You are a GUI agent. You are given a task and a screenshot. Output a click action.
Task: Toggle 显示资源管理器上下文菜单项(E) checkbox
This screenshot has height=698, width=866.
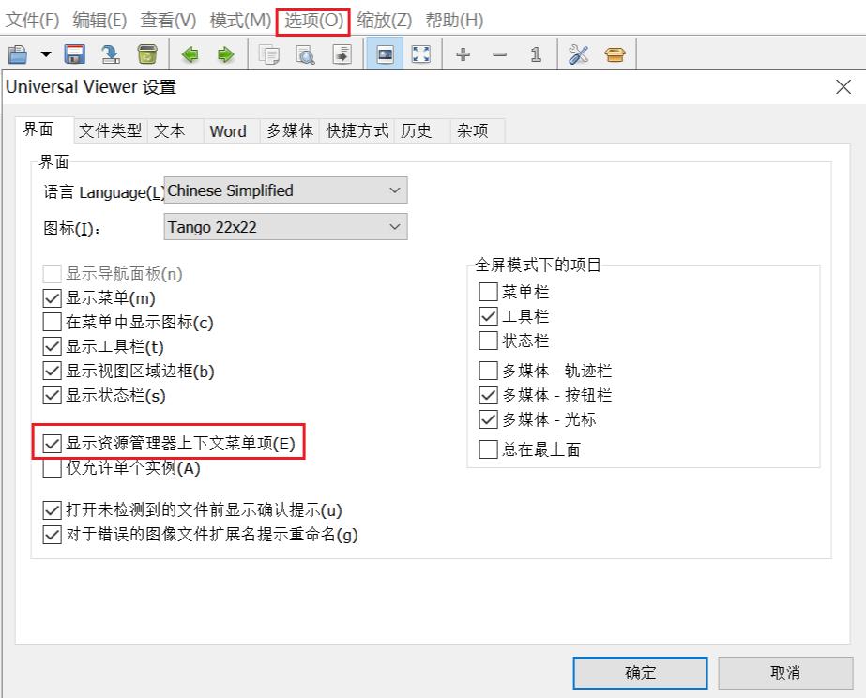coord(52,444)
